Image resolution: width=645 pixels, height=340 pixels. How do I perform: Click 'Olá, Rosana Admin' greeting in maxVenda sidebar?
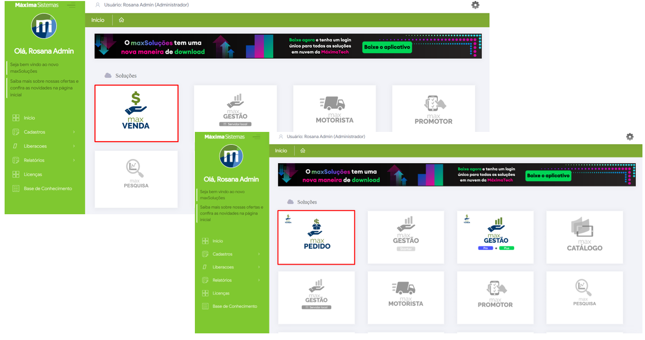[44, 51]
